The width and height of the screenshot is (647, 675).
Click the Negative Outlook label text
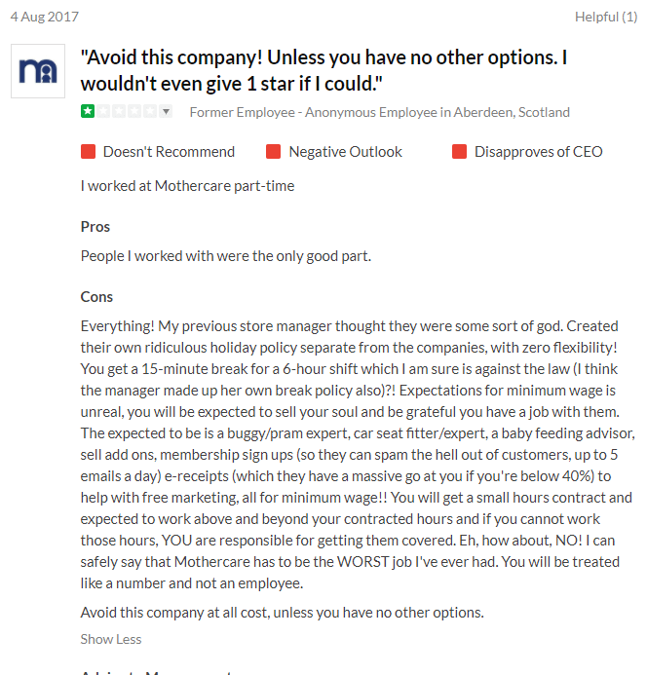pos(345,152)
